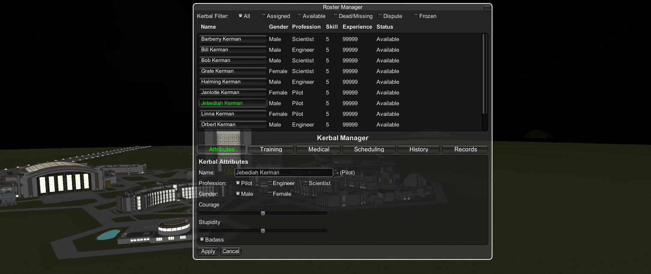Filter roster by Dead/Missing kerbals
Viewport: 651px width, 274px height.
335,16
